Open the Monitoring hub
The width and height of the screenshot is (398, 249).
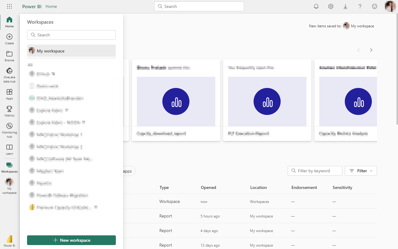[x=9, y=126]
